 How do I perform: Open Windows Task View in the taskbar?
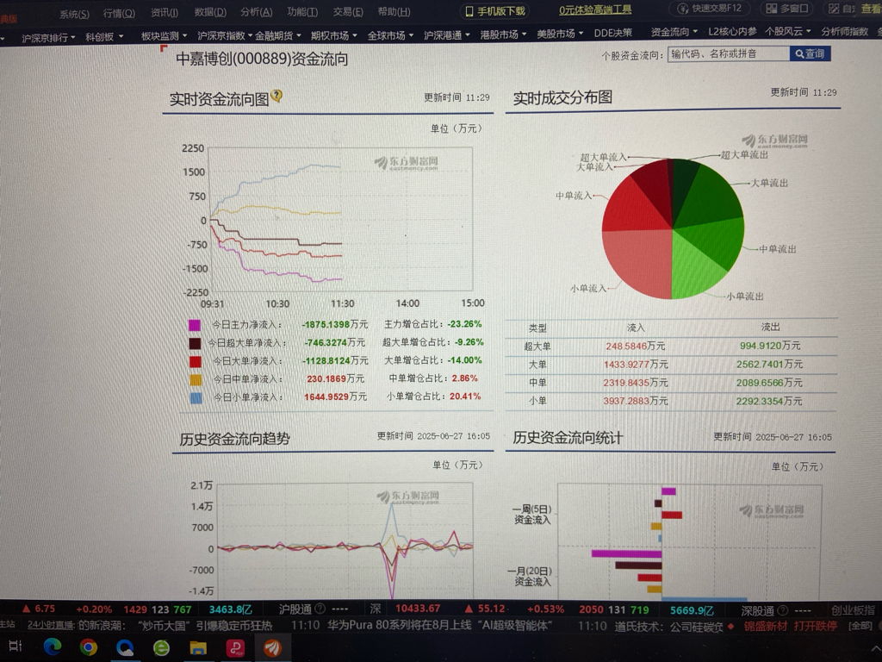pos(15,645)
